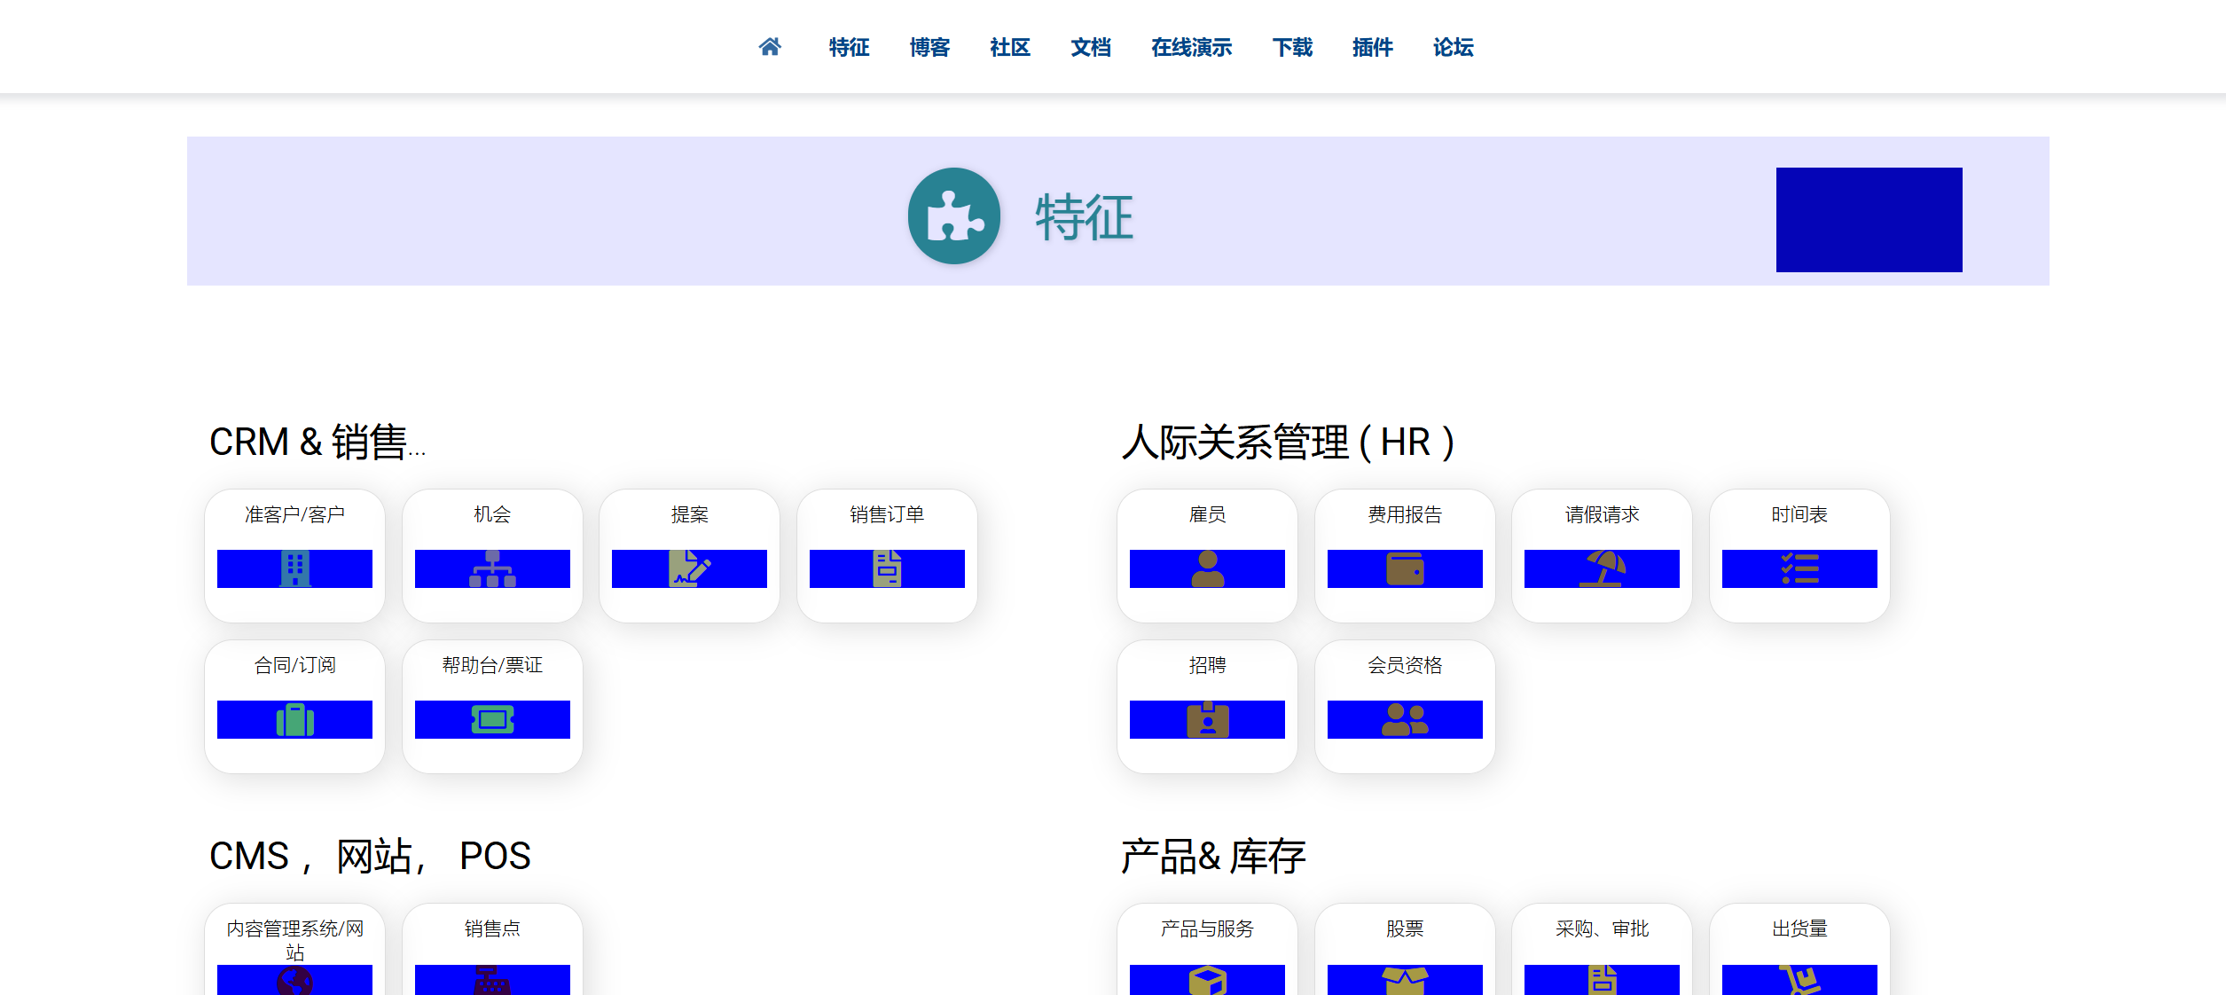The image size is (2226, 995).
Task: Click the puzzle piece features icon
Action: (954, 216)
